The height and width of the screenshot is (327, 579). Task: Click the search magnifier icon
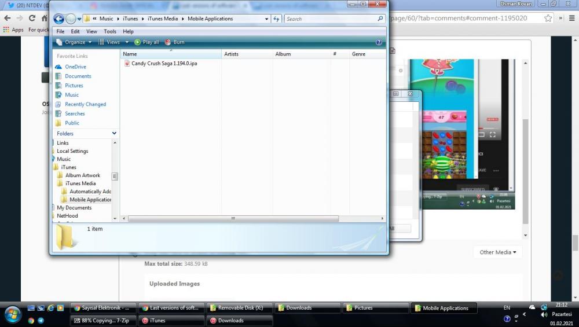pos(380,19)
